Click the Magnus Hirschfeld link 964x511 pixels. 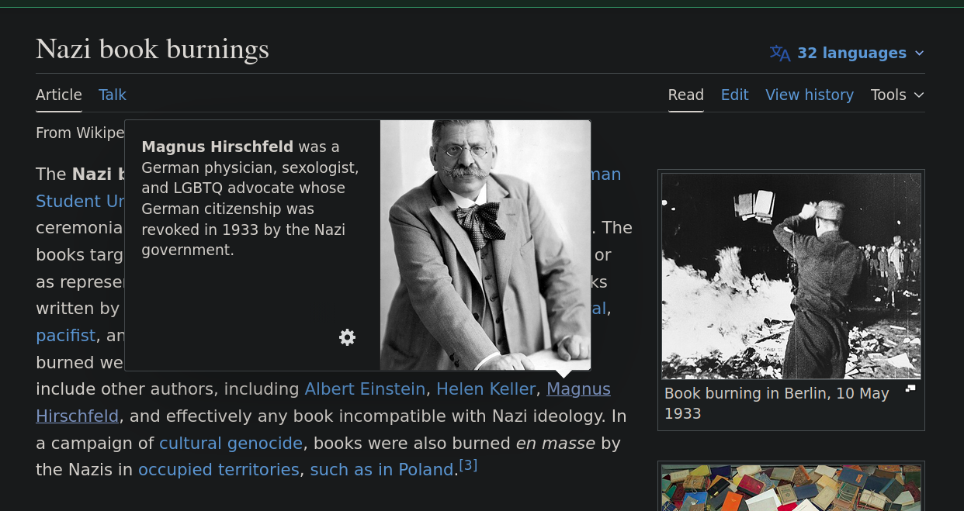click(x=578, y=388)
